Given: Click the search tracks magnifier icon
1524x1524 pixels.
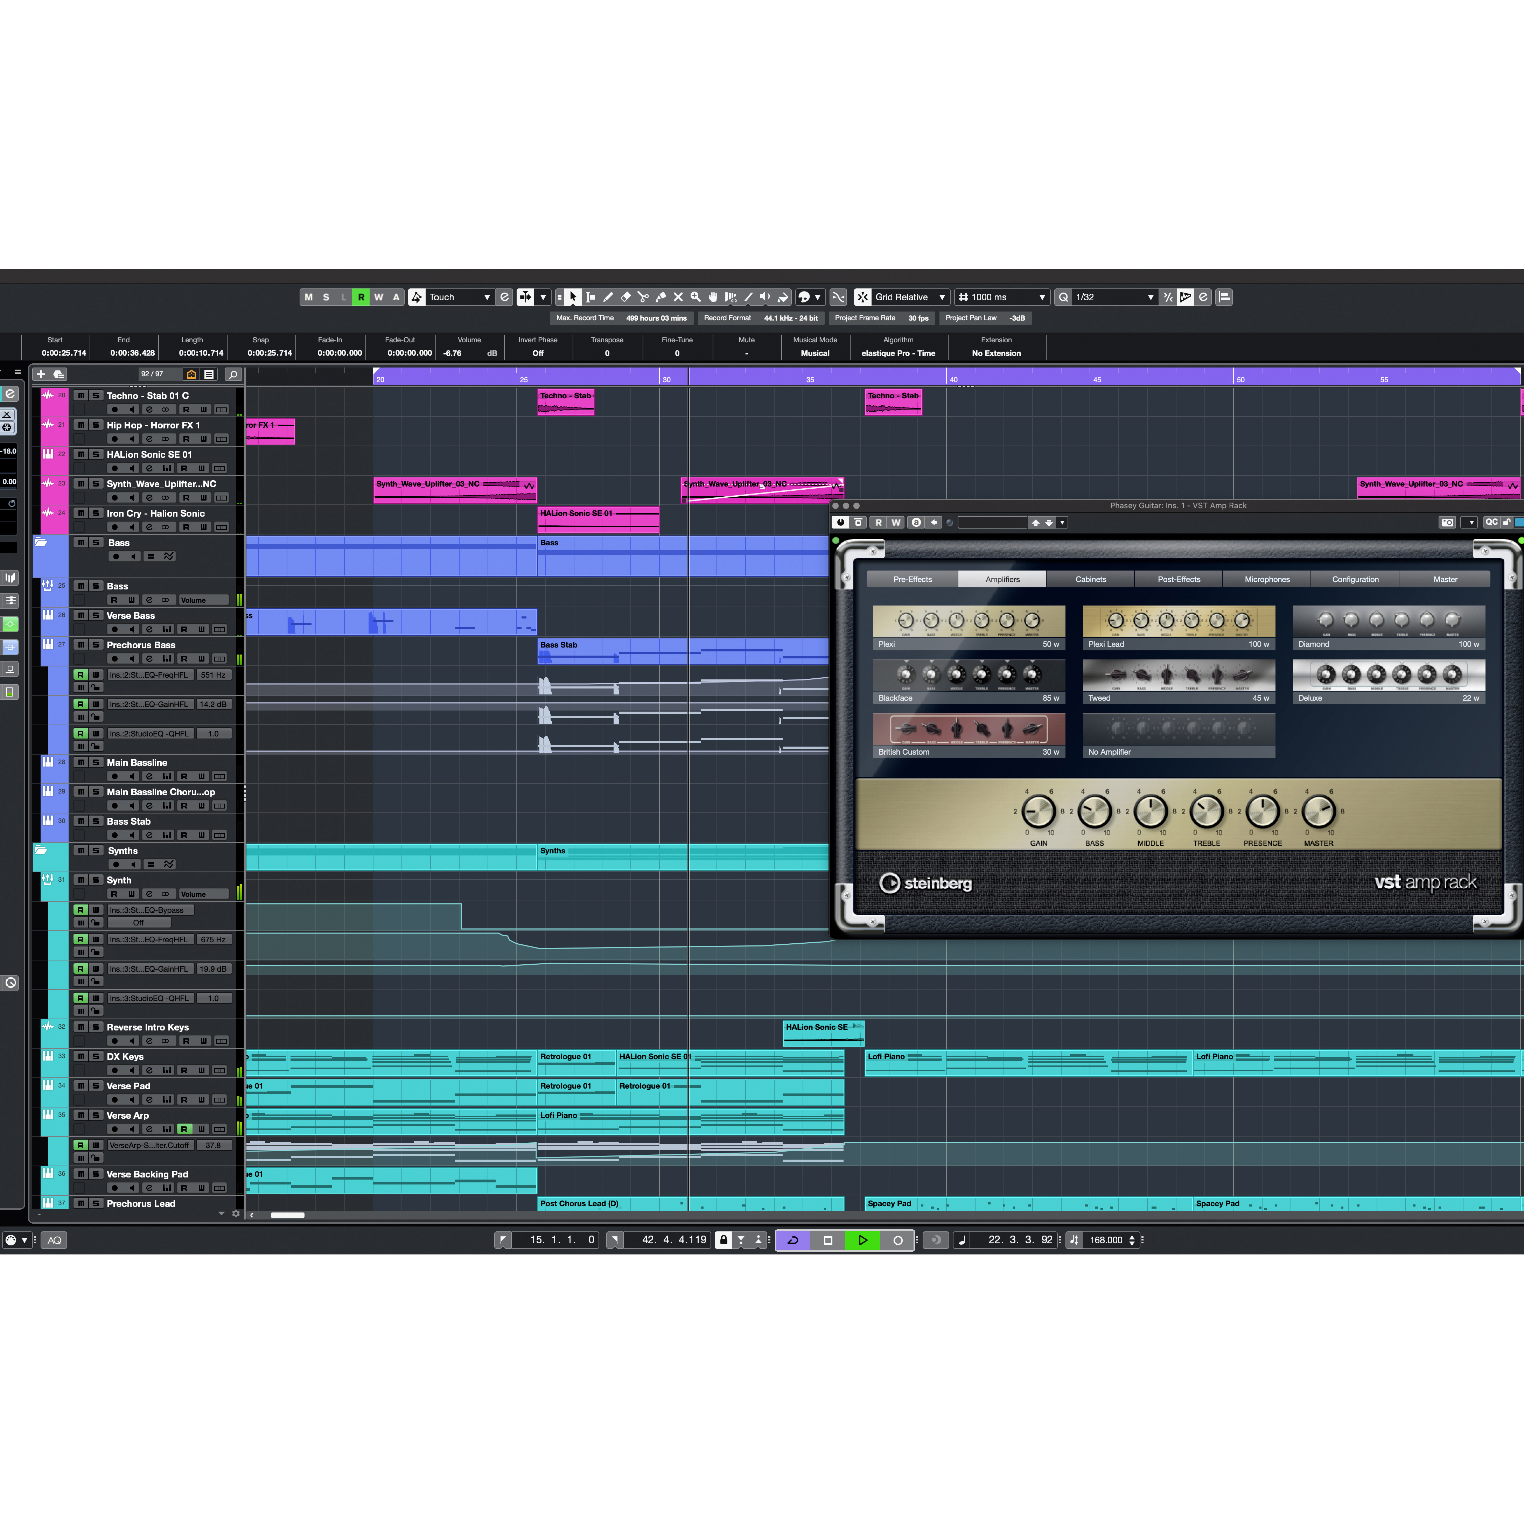Looking at the screenshot, I should pyautogui.click(x=233, y=374).
